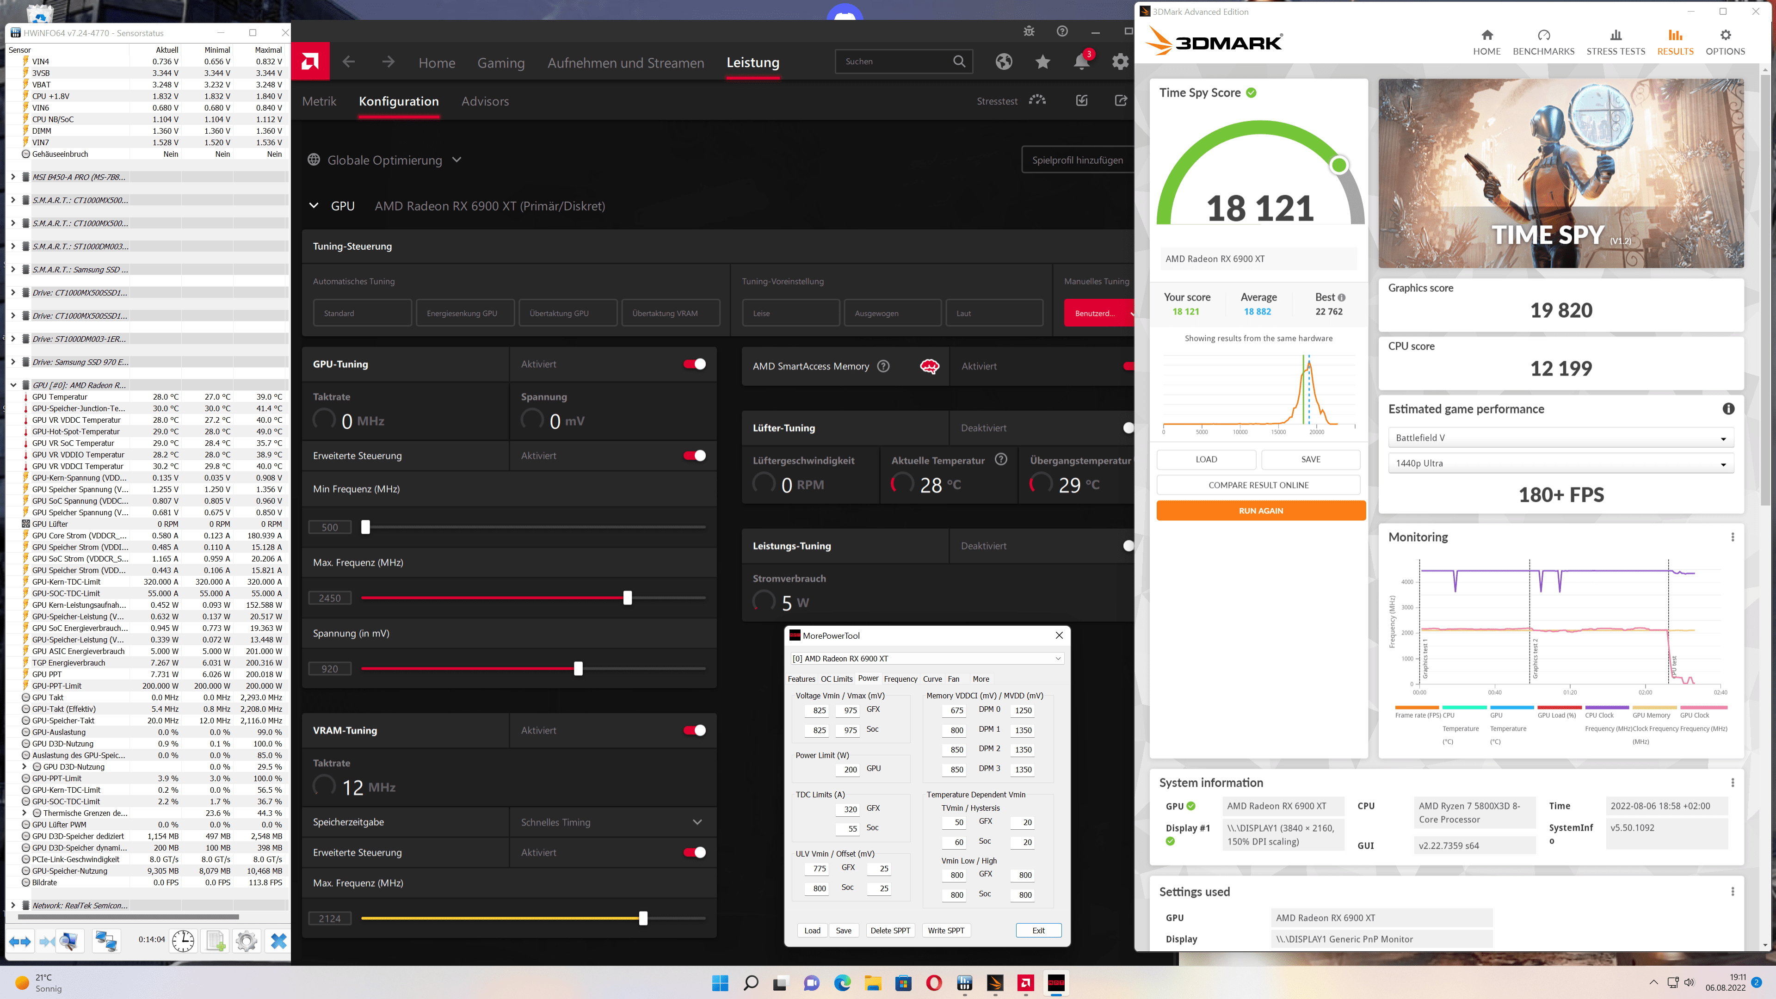Image resolution: width=1776 pixels, height=999 pixels.
Task: Adjust GPU Max. Frequenz slider handle
Action: pyautogui.click(x=628, y=598)
